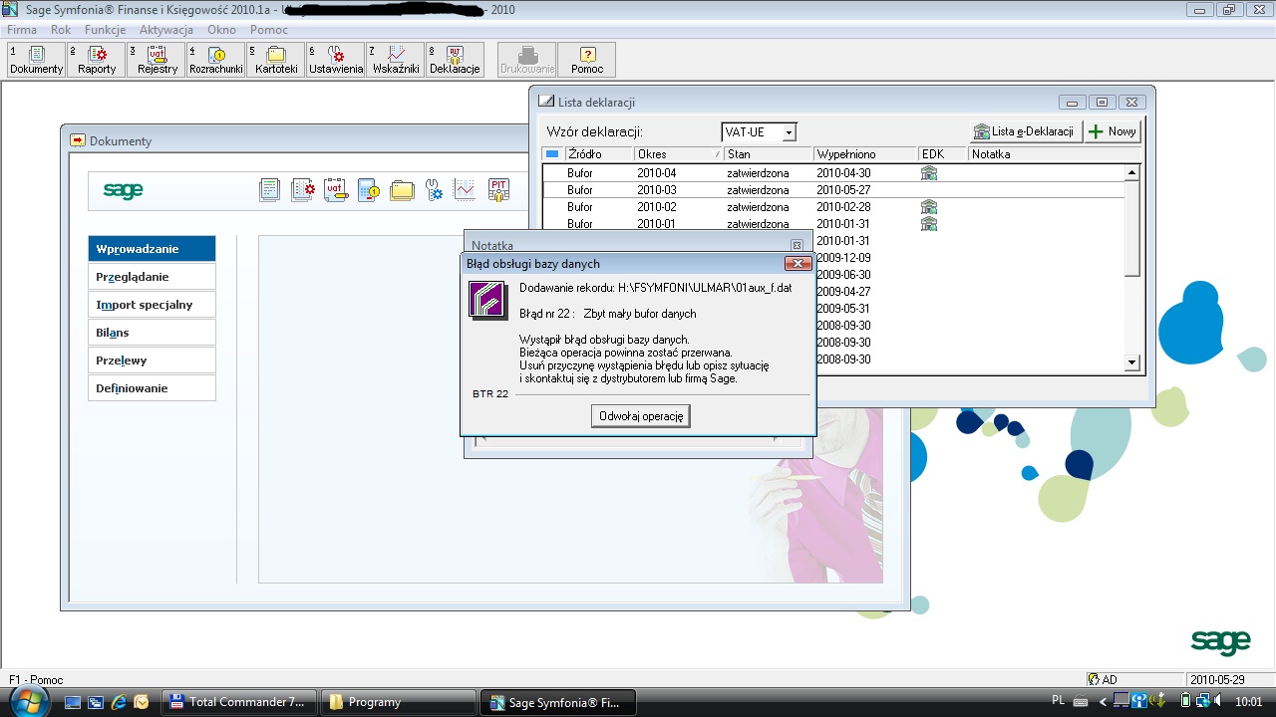Select the 2010-03 declaration row

pos(832,190)
